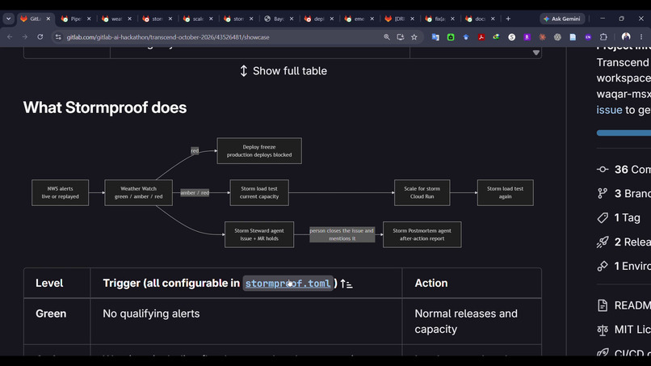
Task: Click 'Storm load test again' node
Action: 506,192
